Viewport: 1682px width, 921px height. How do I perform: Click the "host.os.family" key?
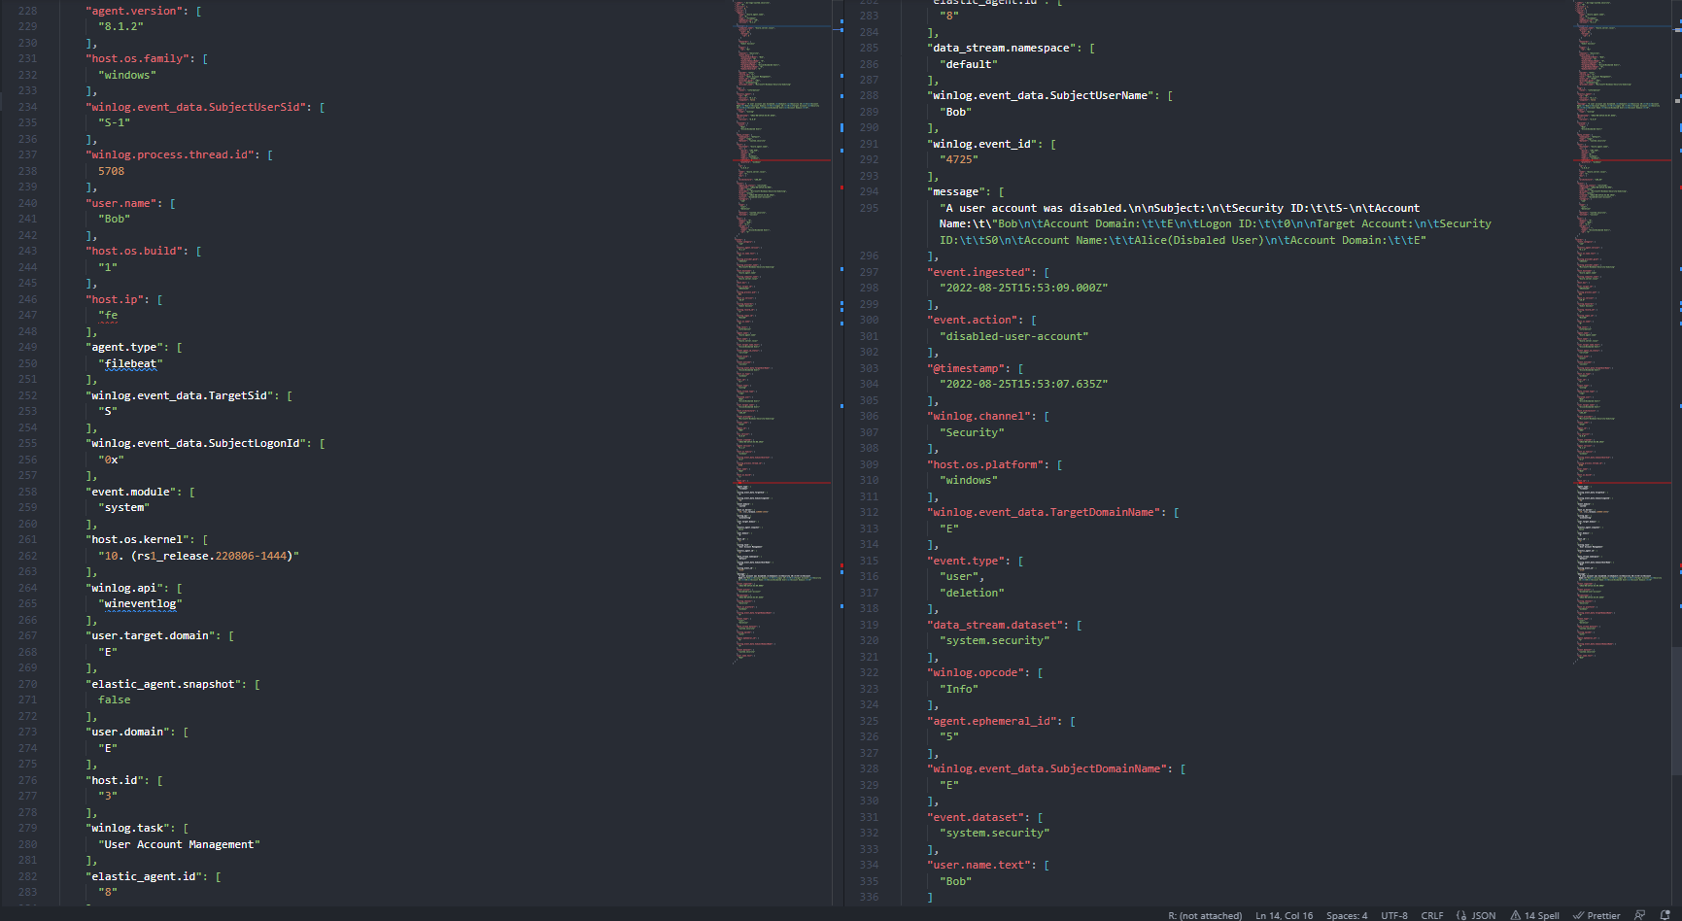coord(137,59)
